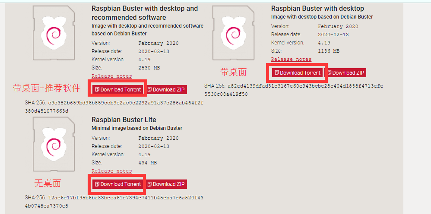Download ZIP for Raspbian Buster with desktop
431x214 pixels.
[345, 73]
